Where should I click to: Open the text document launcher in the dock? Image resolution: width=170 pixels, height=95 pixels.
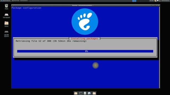coord(85,93)
